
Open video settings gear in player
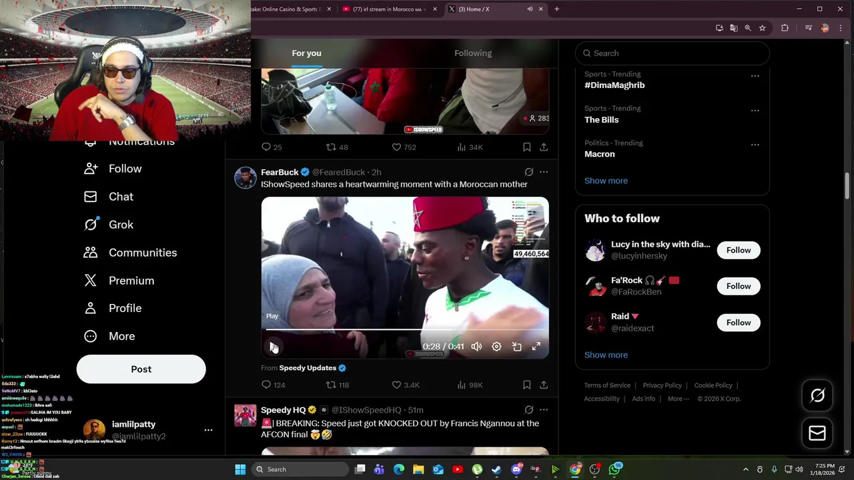(496, 347)
